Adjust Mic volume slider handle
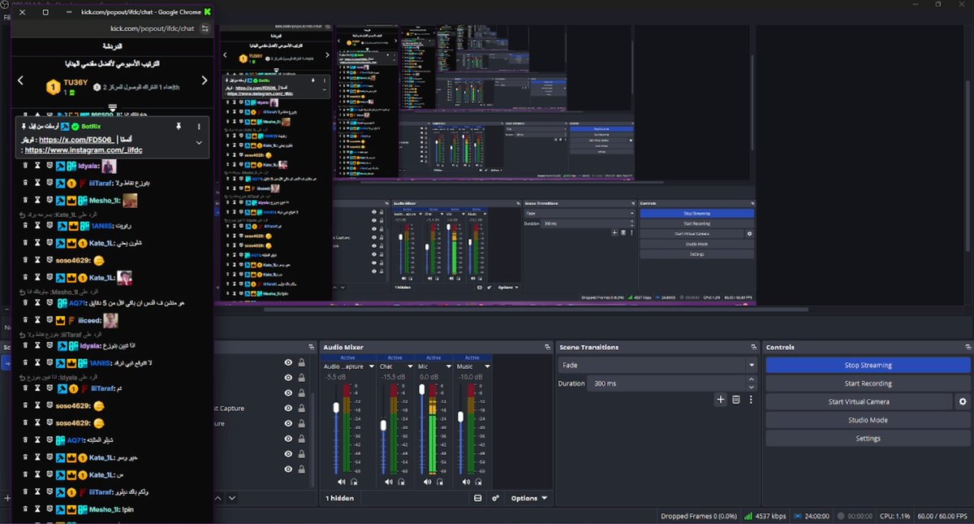This screenshot has width=974, height=524. [x=422, y=389]
